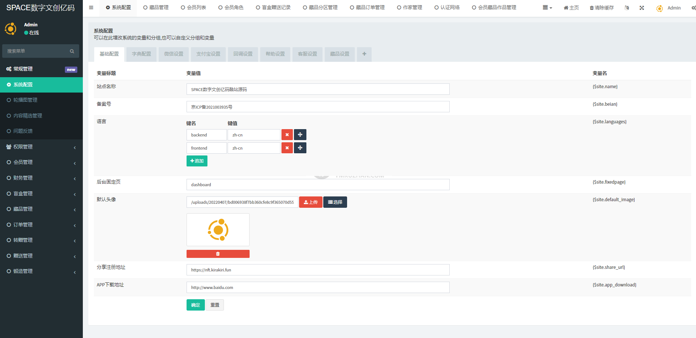The width and height of the screenshot is (696, 338).
Task: Open 轮播图管理 in the sidebar
Action: 25,100
